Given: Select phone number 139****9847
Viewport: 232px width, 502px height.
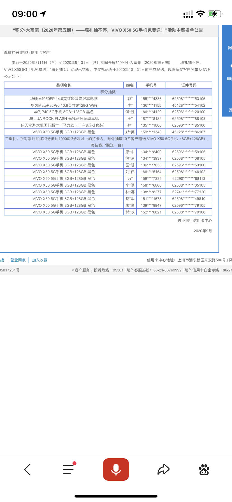Looking at the screenshot, I should pos(151,205).
